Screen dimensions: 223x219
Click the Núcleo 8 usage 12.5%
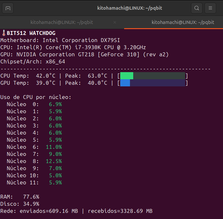pos(54,161)
